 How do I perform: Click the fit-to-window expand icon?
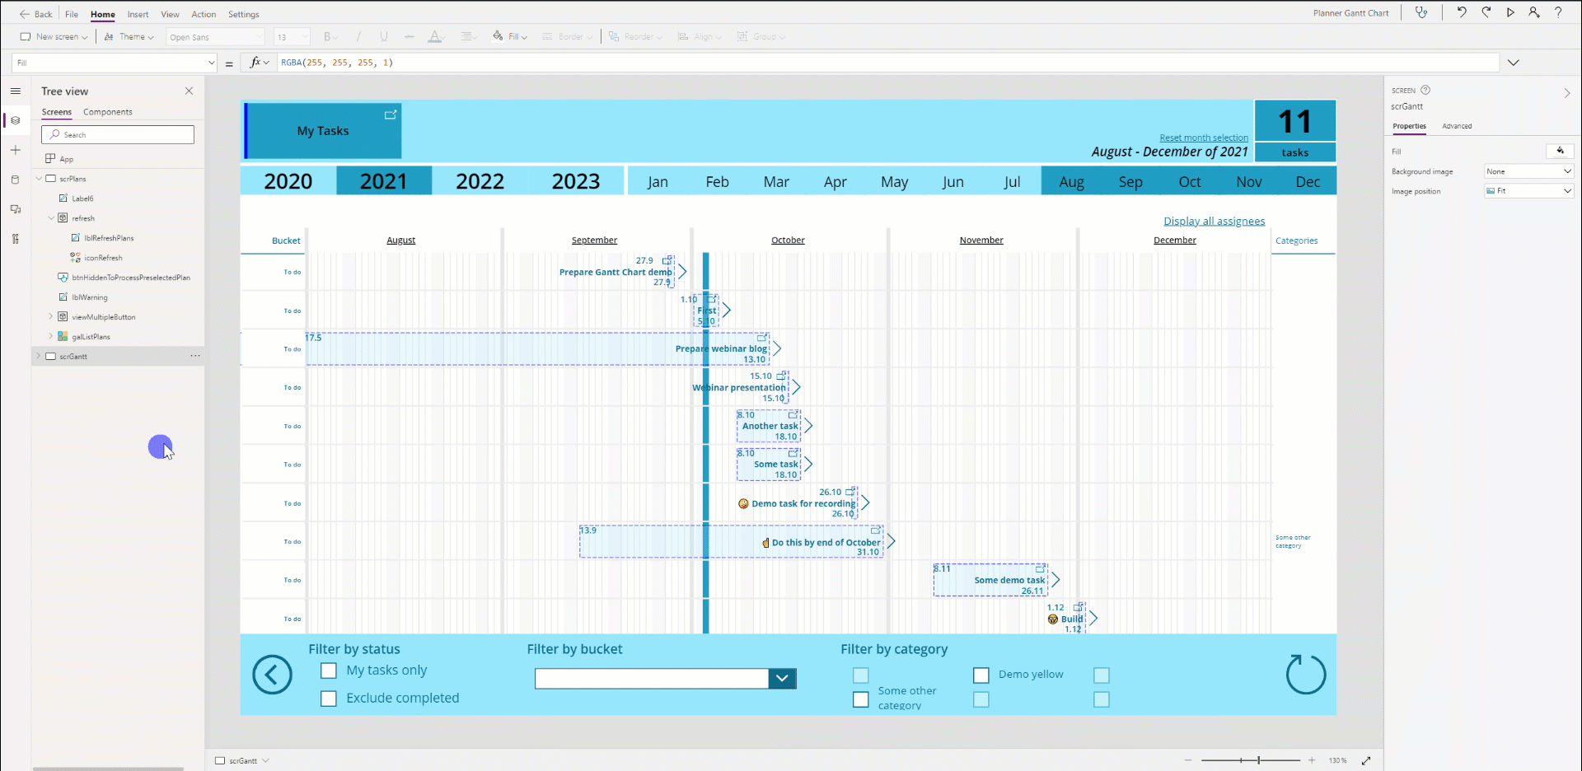1366,760
